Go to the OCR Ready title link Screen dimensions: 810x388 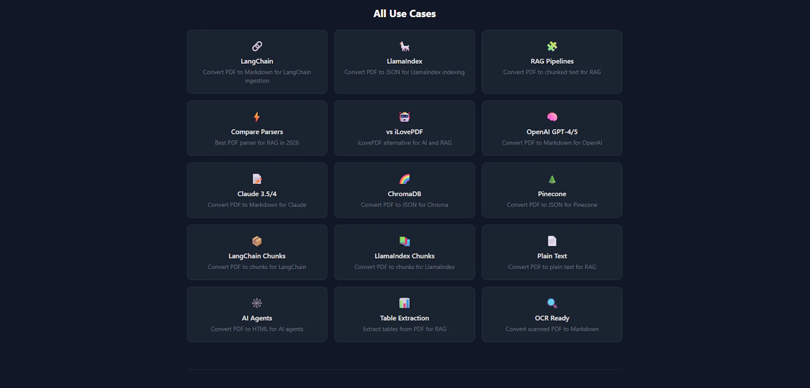(552, 319)
